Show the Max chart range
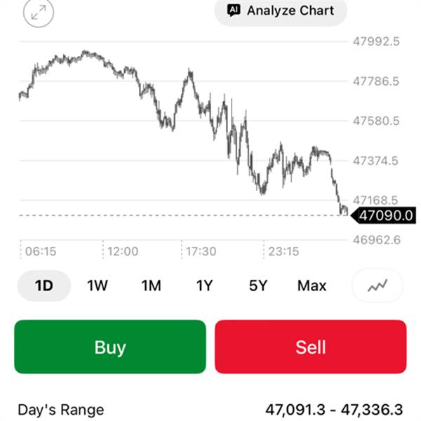 (x=312, y=286)
